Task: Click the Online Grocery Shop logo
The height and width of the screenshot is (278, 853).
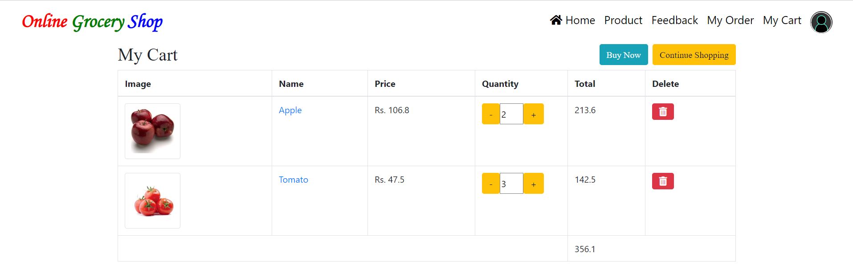Action: [x=92, y=22]
